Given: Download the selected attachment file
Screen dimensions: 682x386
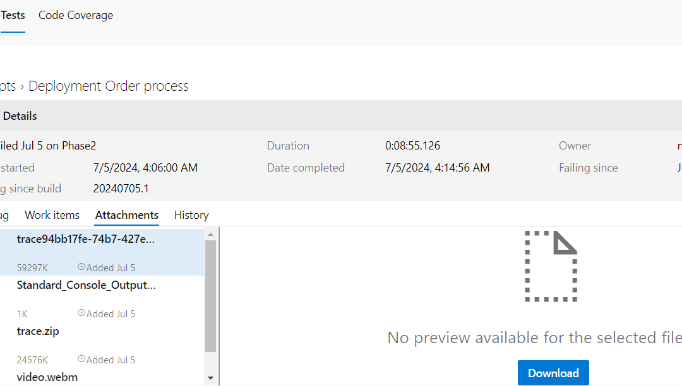Looking at the screenshot, I should pos(553,373).
